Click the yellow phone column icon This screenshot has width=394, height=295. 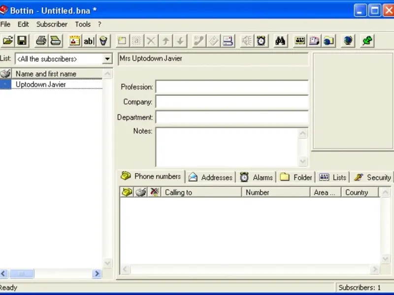pos(127,192)
